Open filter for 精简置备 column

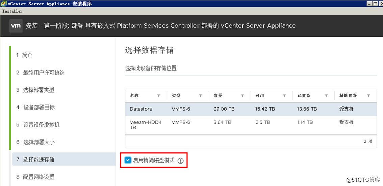368,96
